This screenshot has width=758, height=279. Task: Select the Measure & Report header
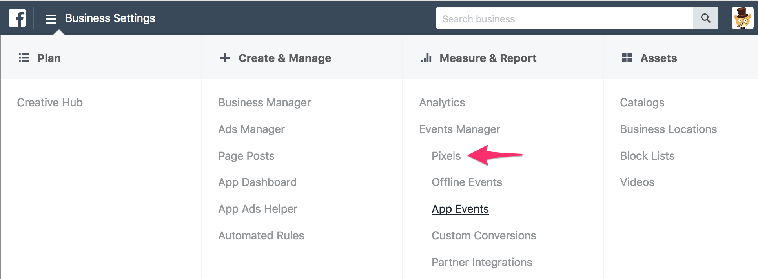488,58
